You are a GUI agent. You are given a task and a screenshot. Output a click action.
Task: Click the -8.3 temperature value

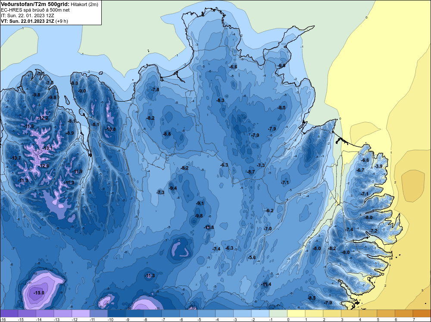pyautogui.click(x=220, y=100)
